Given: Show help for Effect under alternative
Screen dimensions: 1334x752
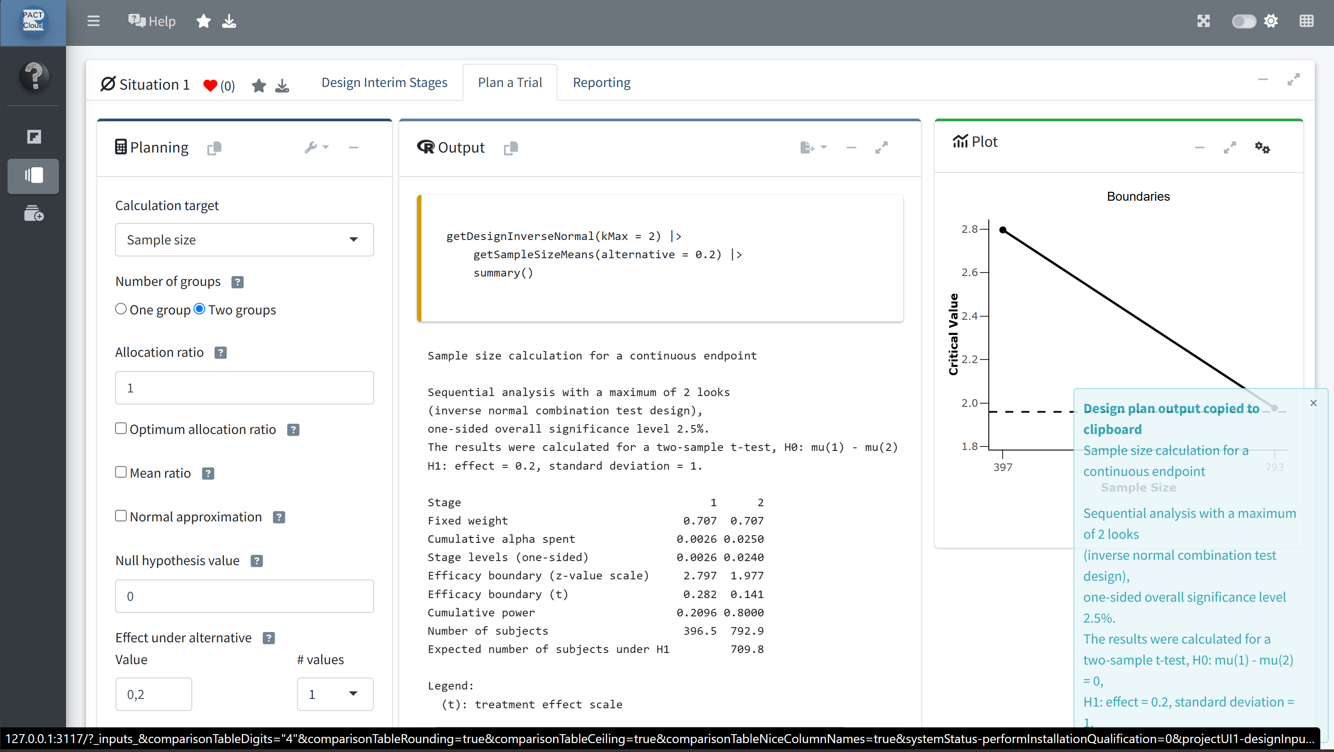Looking at the screenshot, I should coord(268,638).
